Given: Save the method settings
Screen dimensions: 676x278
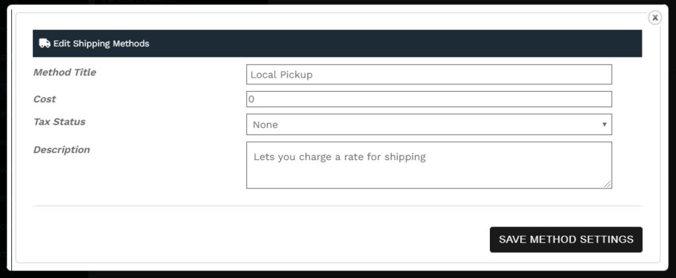Looking at the screenshot, I should point(566,240).
